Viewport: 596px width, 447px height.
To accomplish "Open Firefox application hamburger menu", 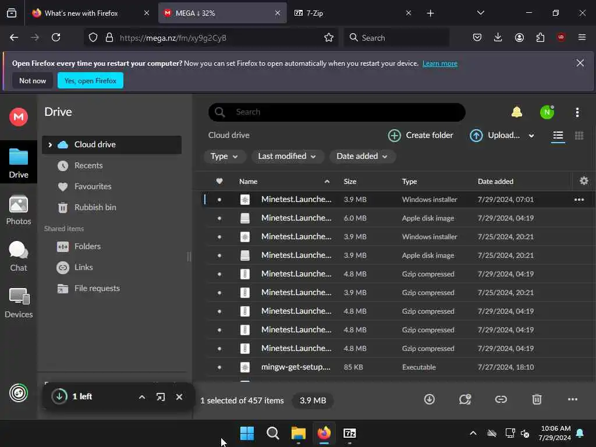I will pos(581,37).
